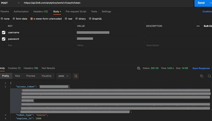
Task: Toggle line wrap icon in response toolbar
Action: 76,76
